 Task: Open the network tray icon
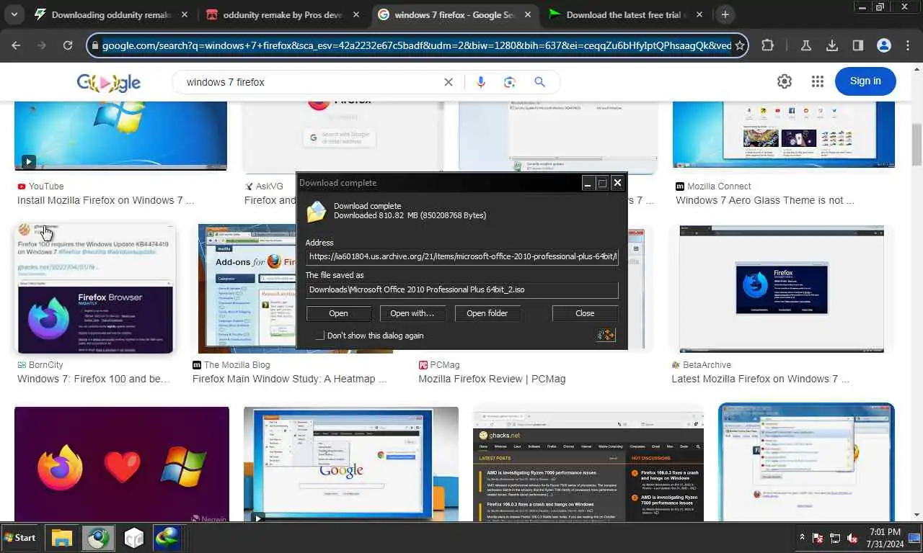(835, 538)
